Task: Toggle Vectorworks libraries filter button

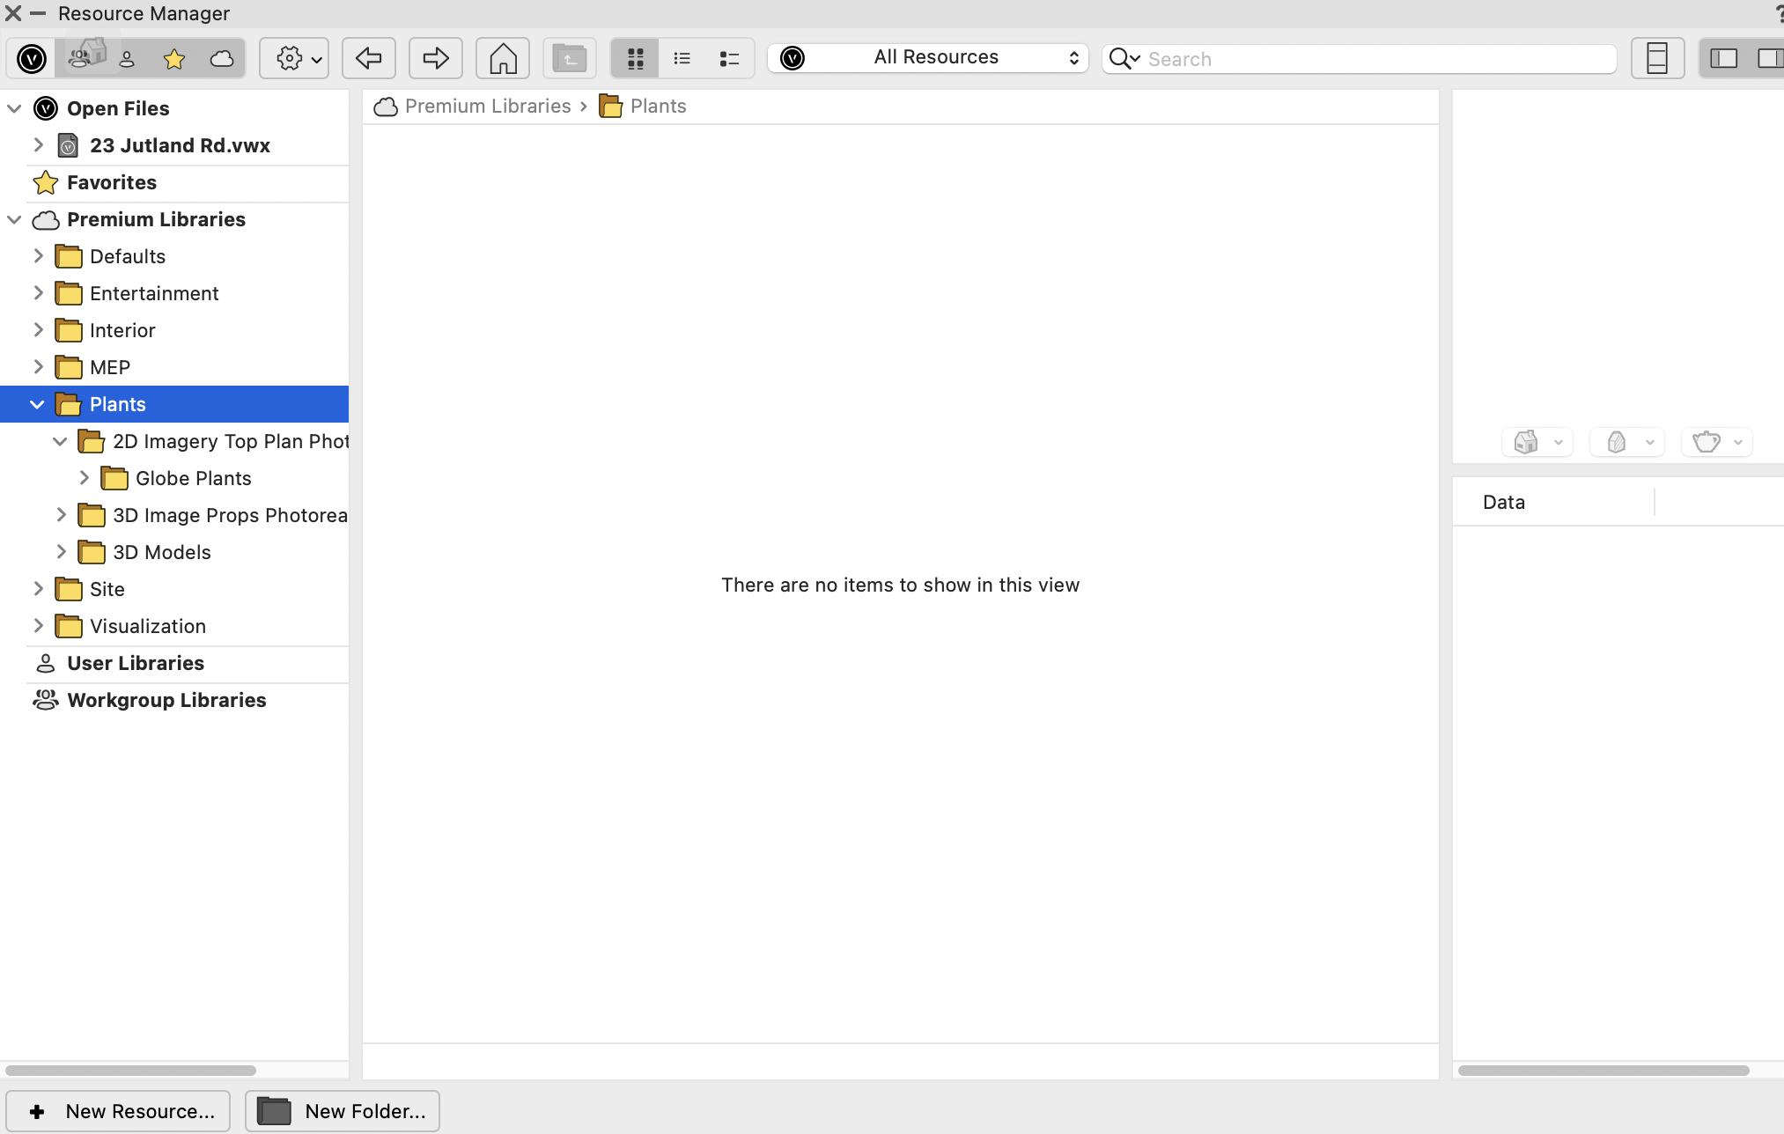Action: (32, 59)
